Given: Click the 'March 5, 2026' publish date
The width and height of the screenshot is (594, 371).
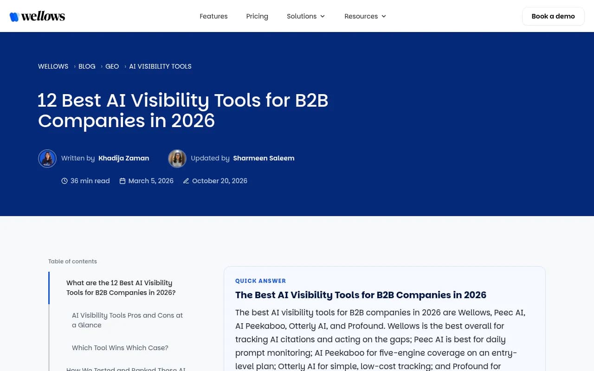Looking at the screenshot, I should coord(151,181).
